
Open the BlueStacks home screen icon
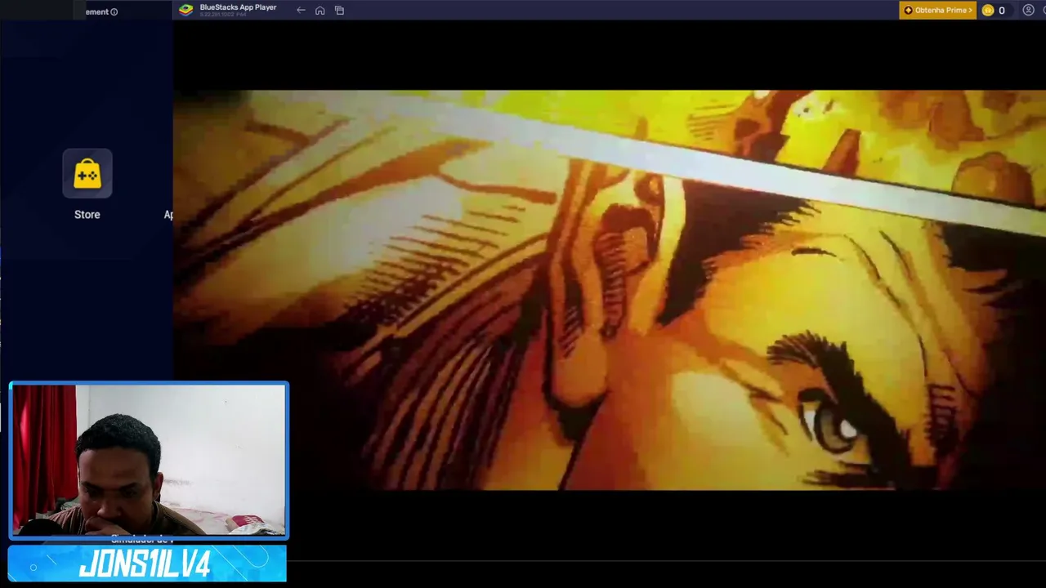click(x=320, y=11)
